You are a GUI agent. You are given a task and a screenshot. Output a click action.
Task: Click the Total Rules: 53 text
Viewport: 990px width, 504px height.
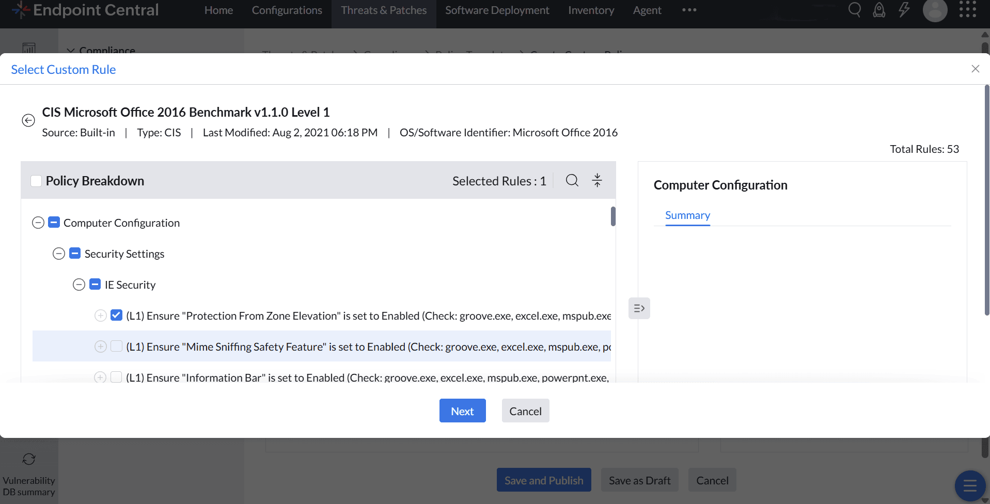[x=924, y=149]
